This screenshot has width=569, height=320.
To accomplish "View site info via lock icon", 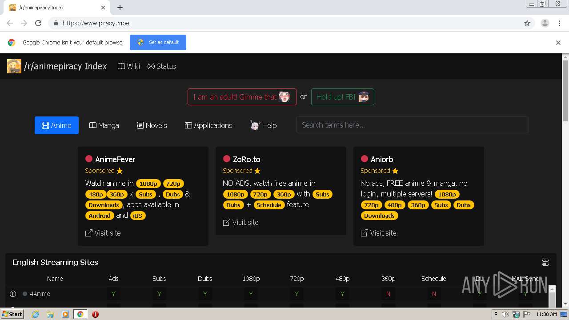I will pyautogui.click(x=56, y=23).
